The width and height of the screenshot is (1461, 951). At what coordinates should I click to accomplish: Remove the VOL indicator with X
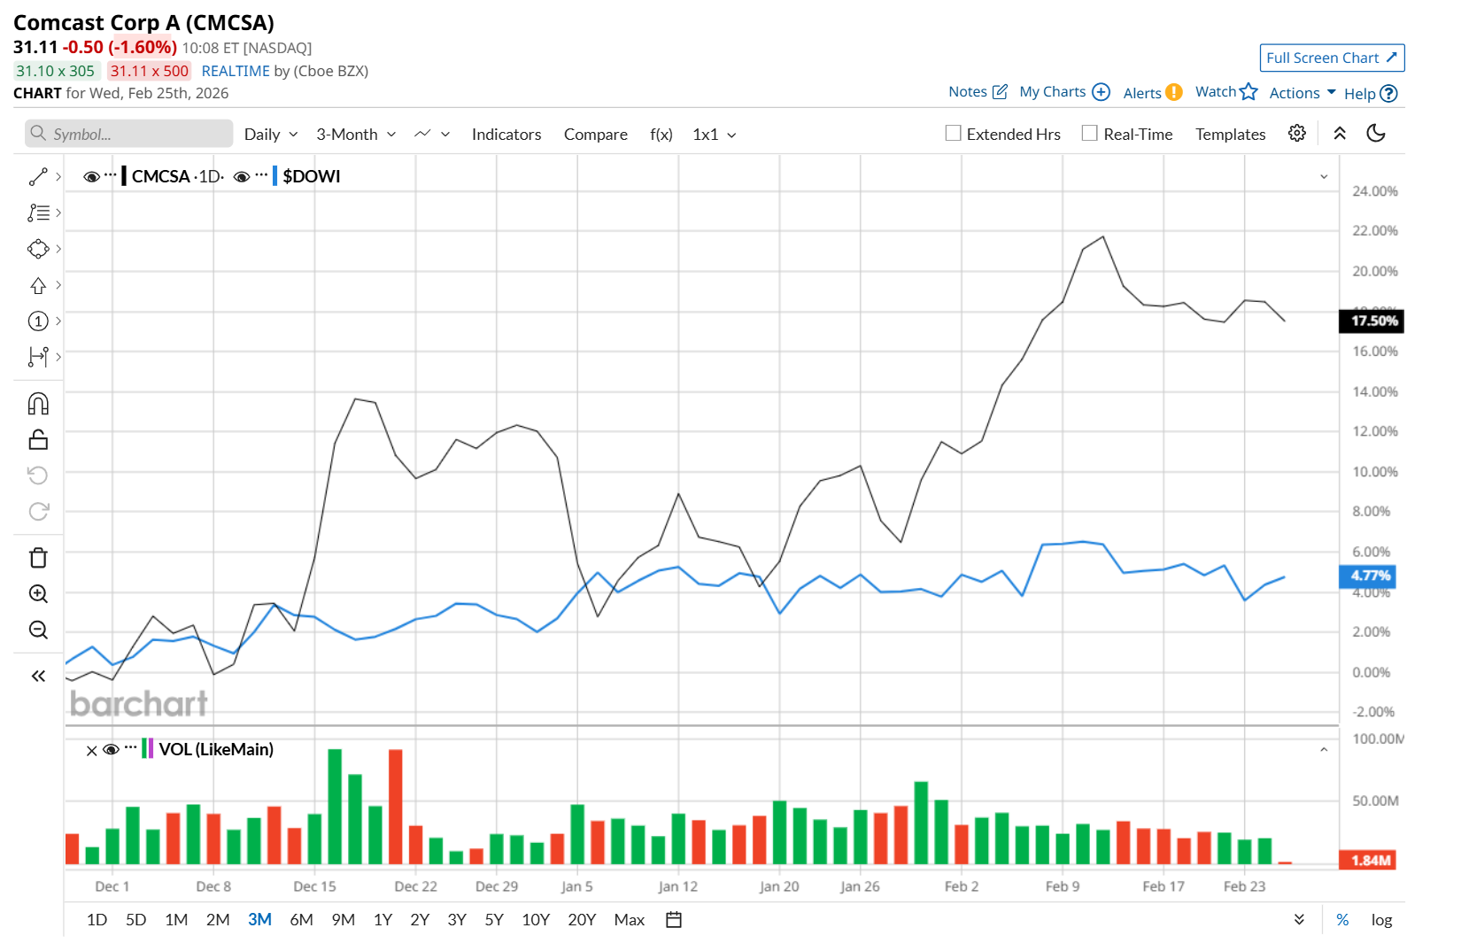[x=91, y=751]
